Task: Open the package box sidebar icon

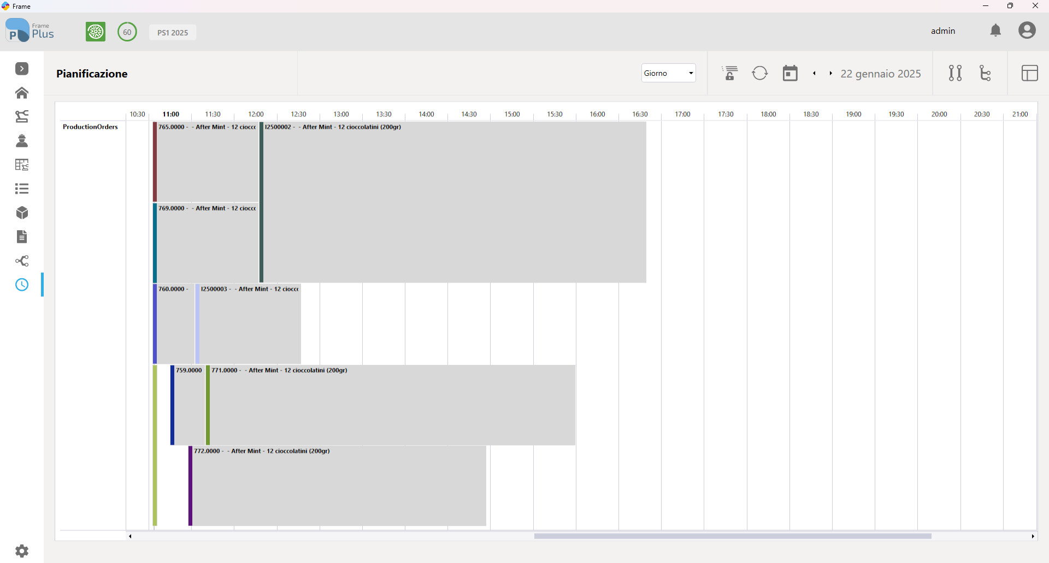Action: coord(22,213)
